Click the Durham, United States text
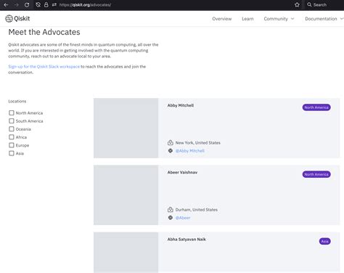344x273 pixels. [x=197, y=210]
